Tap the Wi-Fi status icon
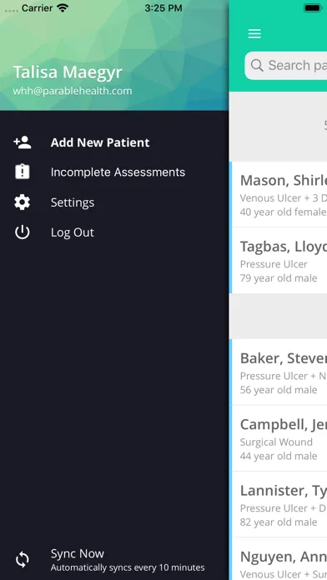327x580 pixels. pyautogui.click(x=63, y=7)
